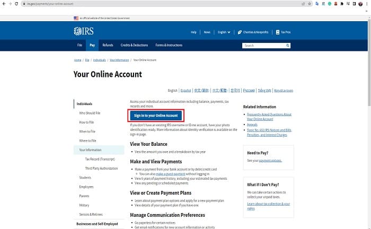Open Third Party Authorization in sidebar
371x229 pixels.
[102, 169]
